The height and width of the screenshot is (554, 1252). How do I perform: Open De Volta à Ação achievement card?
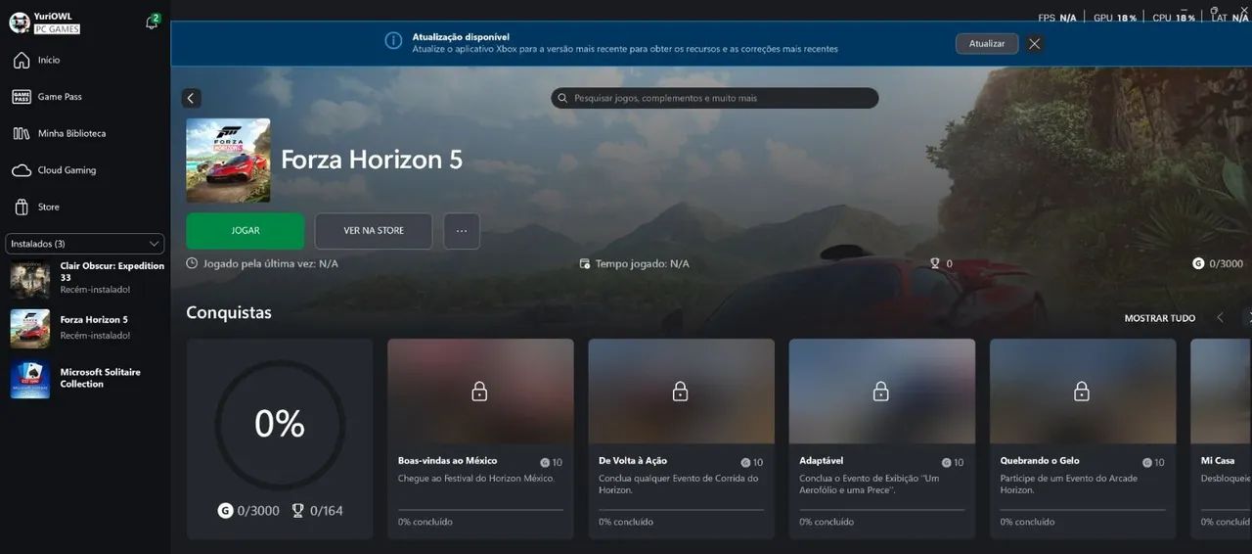[x=682, y=439]
